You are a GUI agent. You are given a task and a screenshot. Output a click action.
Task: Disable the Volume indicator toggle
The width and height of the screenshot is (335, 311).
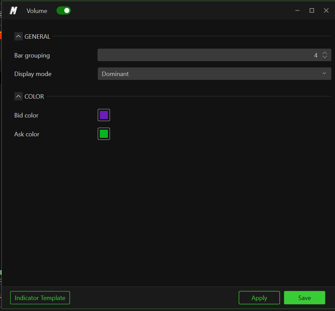63,10
